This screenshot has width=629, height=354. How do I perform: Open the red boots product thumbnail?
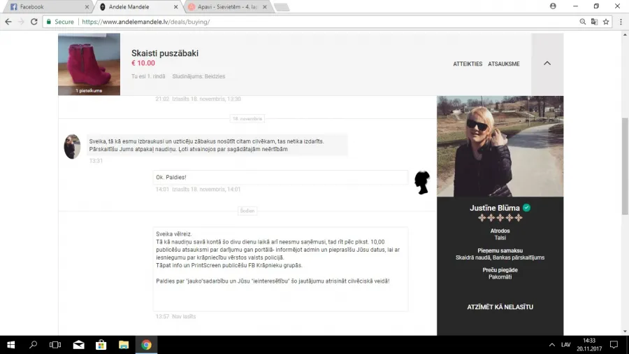click(89, 64)
